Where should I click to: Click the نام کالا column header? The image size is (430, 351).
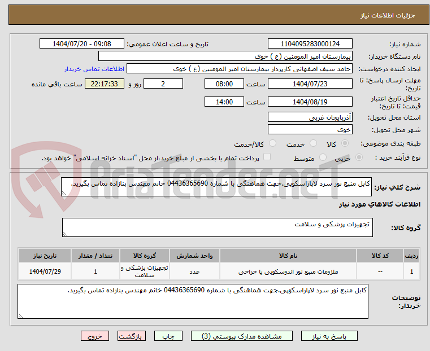pos(288,256)
